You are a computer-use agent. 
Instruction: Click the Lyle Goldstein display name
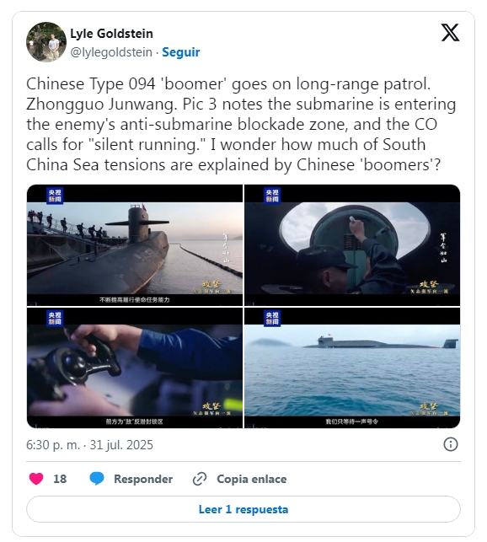(111, 34)
